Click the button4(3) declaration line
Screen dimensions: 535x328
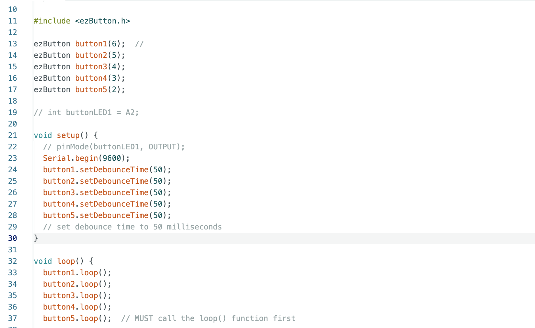point(80,78)
